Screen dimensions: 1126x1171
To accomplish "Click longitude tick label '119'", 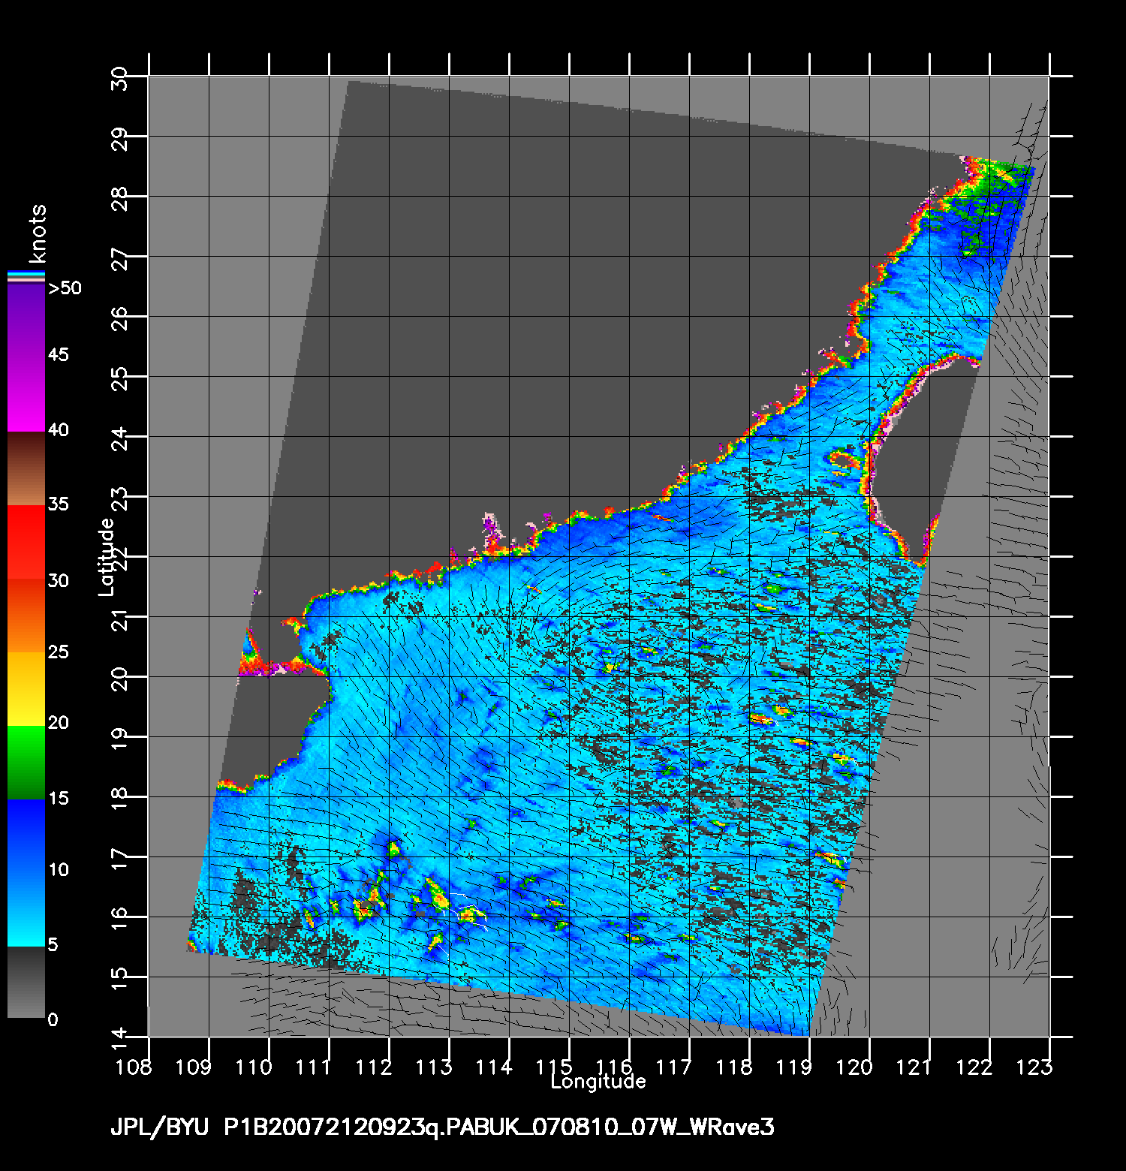I will pos(796,1067).
